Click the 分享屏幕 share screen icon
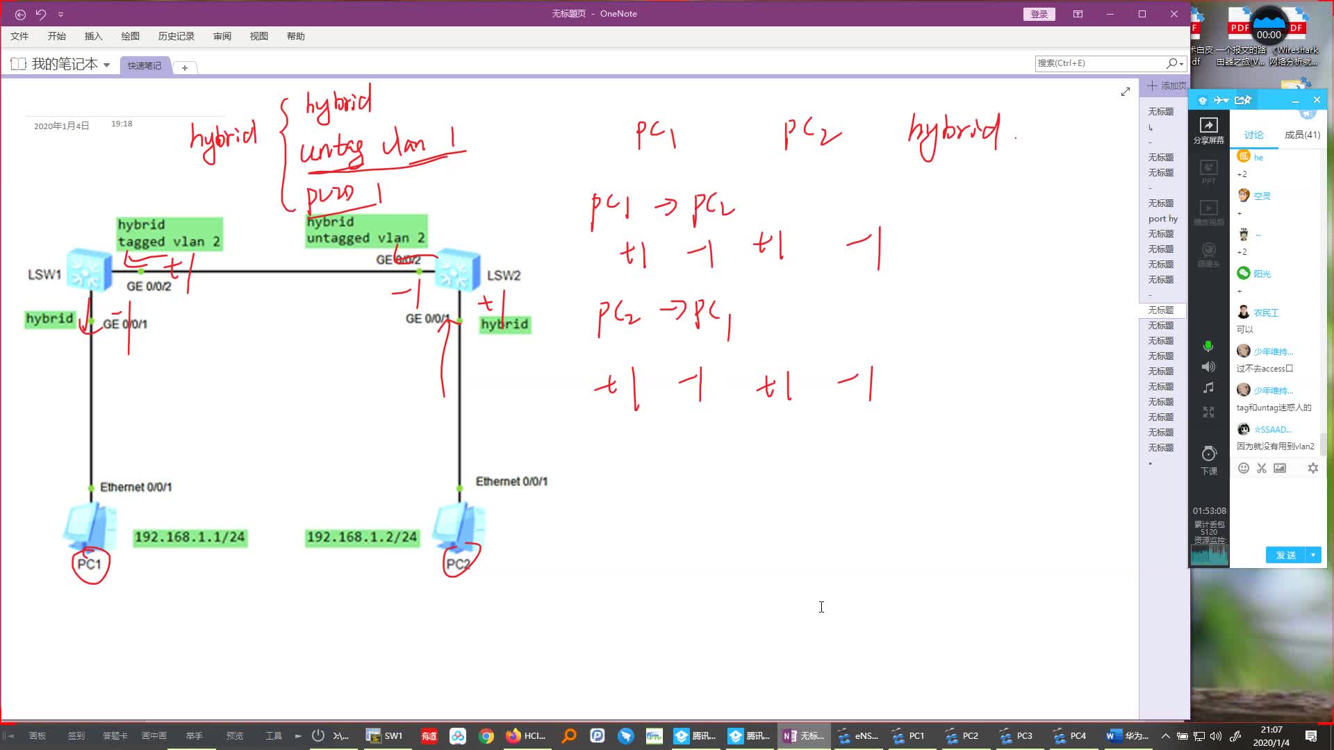This screenshot has width=1334, height=750. pyautogui.click(x=1208, y=129)
